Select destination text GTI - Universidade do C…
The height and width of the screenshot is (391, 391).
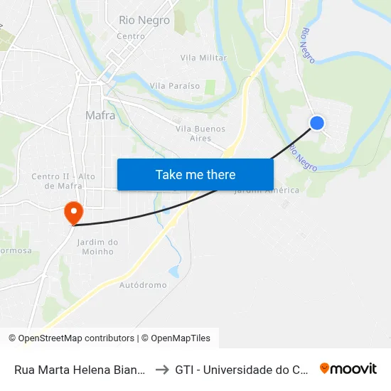click(x=242, y=370)
